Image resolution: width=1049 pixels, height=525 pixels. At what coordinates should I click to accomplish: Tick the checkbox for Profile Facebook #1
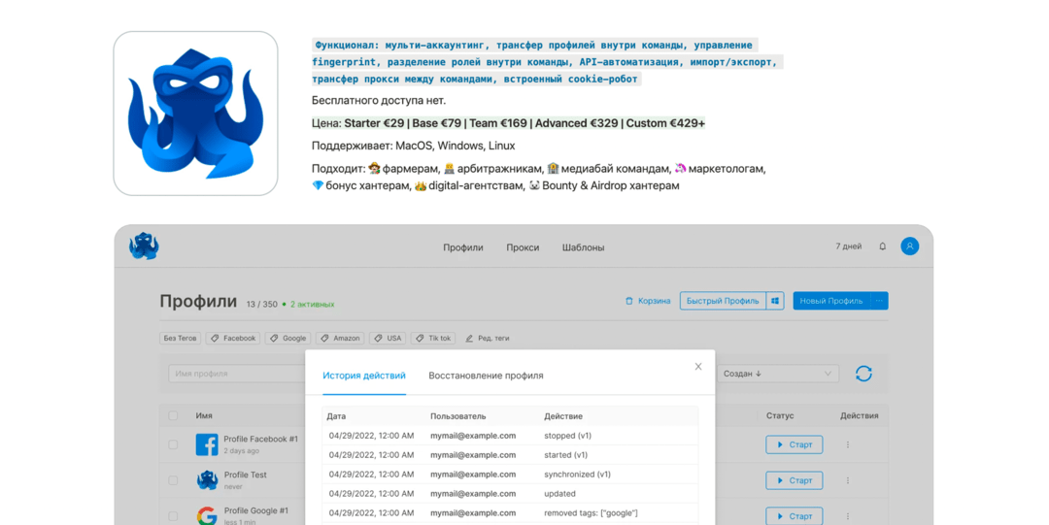point(173,444)
